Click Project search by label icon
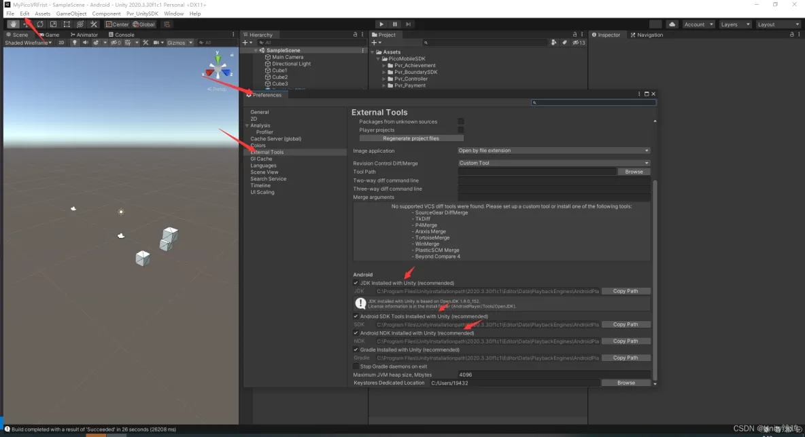The width and height of the screenshot is (805, 437). click(564, 43)
